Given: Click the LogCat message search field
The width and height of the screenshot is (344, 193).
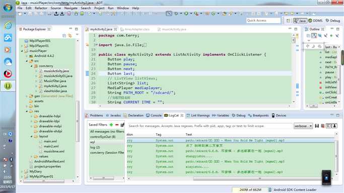Looking at the screenshot, I should click(x=210, y=126).
